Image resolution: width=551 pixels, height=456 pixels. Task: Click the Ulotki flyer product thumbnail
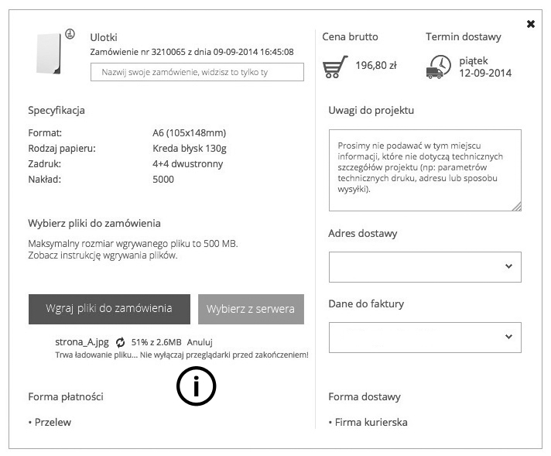(49, 54)
